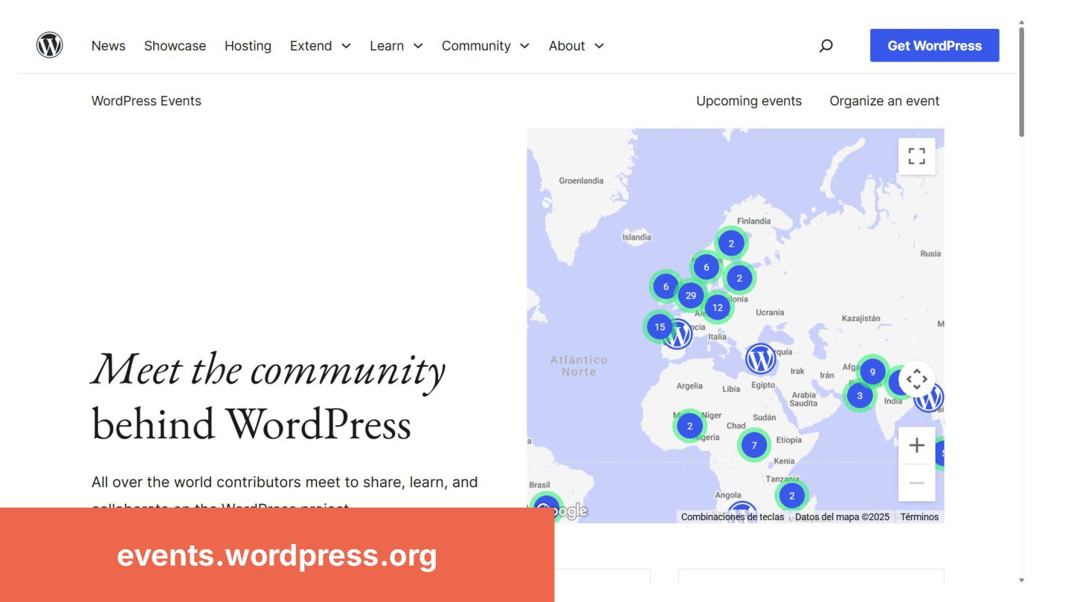Image resolution: width=1071 pixels, height=602 pixels.
Task: Click the cluster marker 2 near Tanzania
Action: tap(791, 496)
